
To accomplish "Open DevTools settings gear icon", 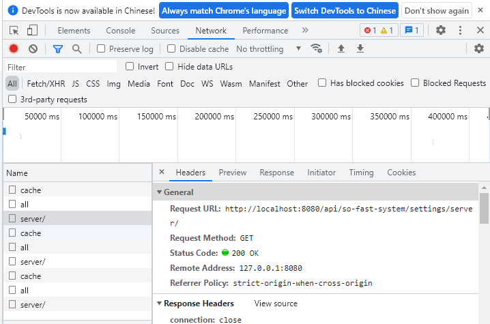I will [x=441, y=31].
